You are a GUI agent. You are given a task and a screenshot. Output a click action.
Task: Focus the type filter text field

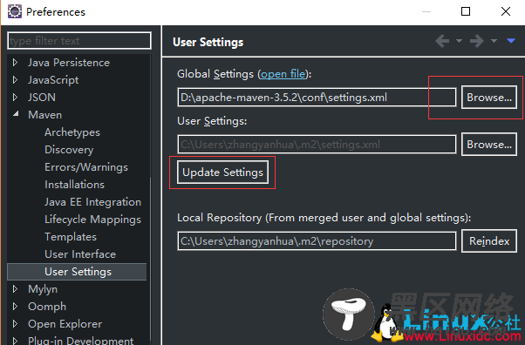tap(79, 40)
